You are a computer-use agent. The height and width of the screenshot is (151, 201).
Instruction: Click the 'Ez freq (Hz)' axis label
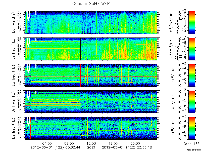[x=14, y=49]
